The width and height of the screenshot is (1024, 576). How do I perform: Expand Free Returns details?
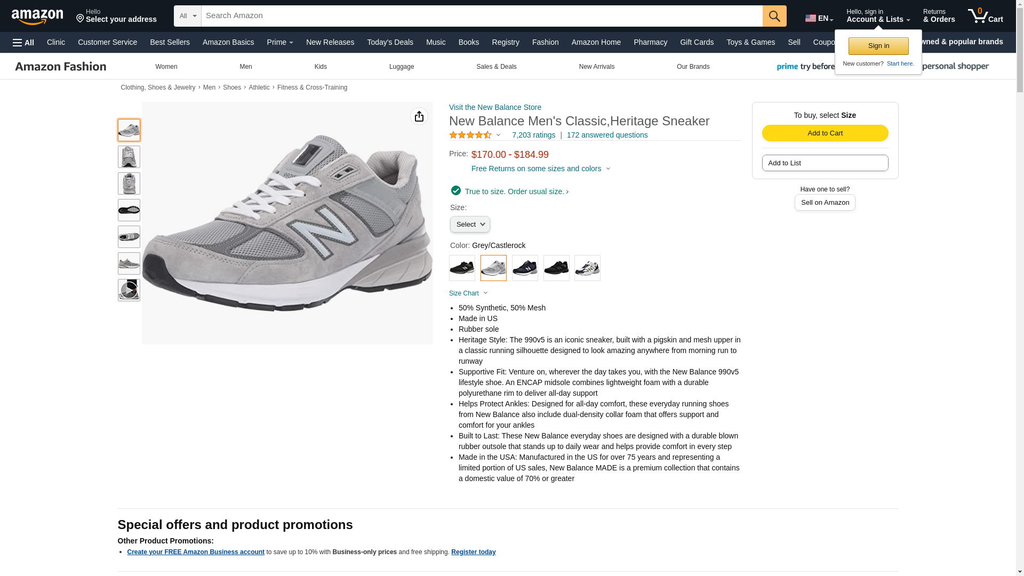(541, 169)
